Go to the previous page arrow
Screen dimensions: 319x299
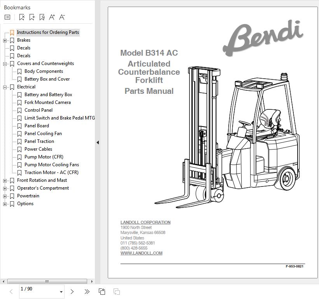tap(11, 292)
